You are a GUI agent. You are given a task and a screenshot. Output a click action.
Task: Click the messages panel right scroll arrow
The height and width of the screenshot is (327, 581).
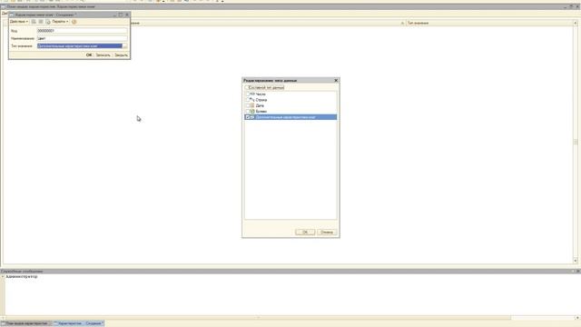coord(577,318)
